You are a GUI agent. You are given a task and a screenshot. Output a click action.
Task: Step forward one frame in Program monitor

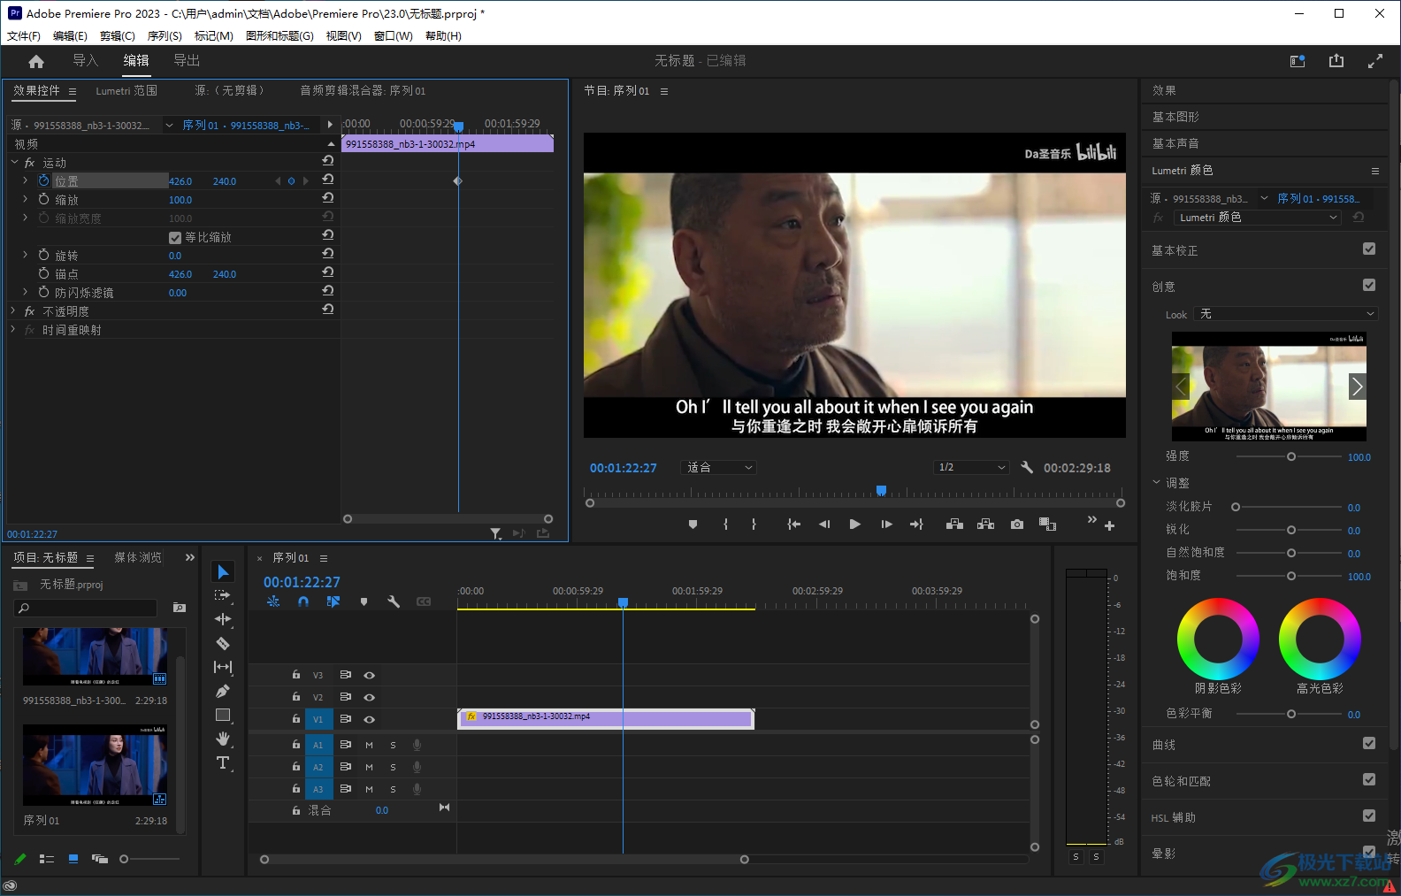coord(886,525)
